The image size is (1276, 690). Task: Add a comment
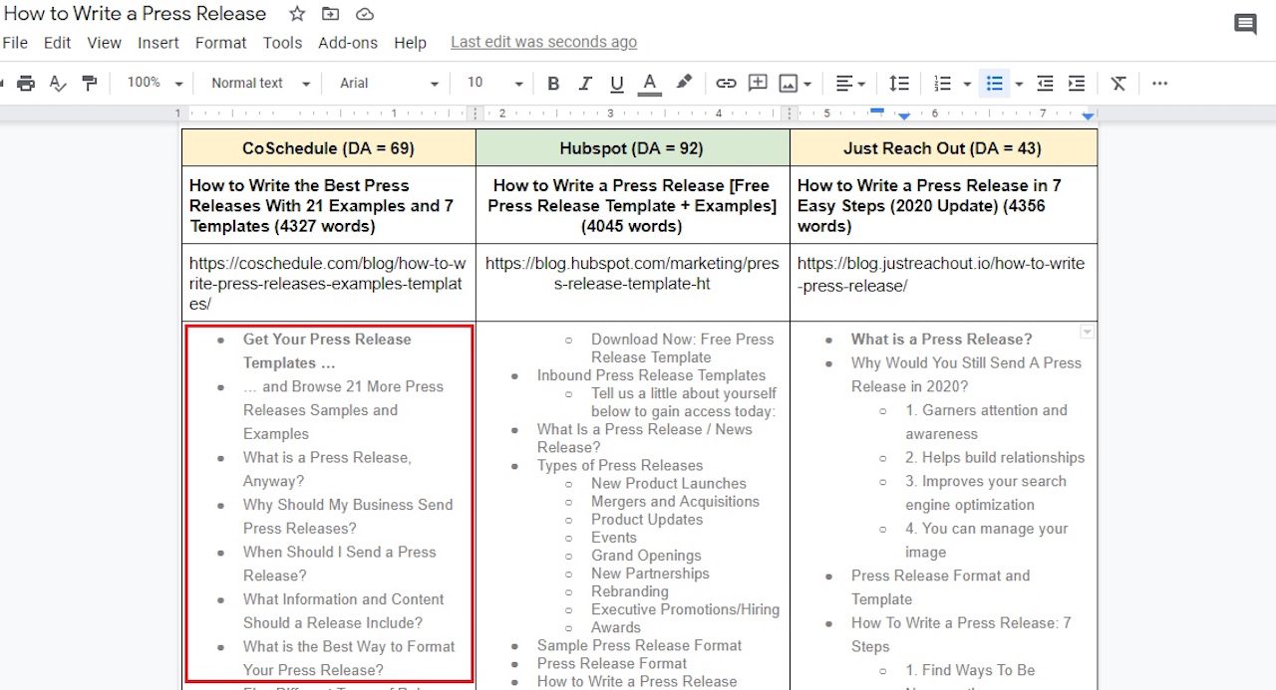[x=758, y=84]
